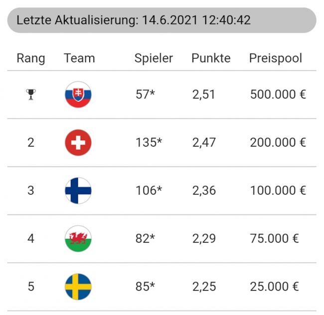Screen dimensions: 324x315
Task: Click the Team column header
Action: point(79,58)
